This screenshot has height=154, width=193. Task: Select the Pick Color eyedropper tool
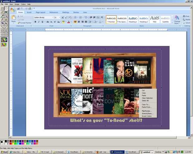(2, 16)
